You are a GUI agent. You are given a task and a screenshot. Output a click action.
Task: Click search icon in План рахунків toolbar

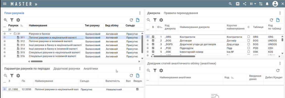pos(6,20)
